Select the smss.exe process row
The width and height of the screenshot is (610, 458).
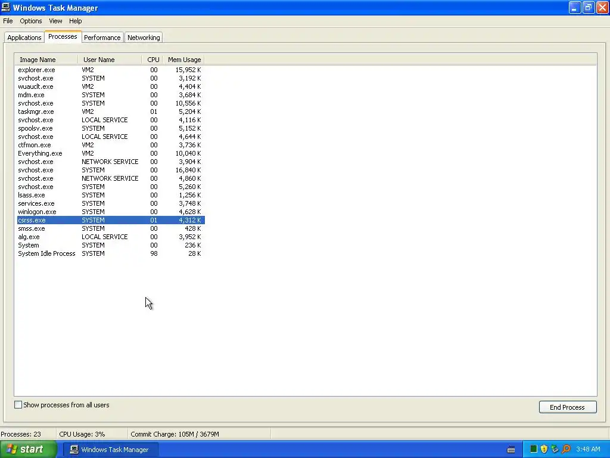(x=110, y=228)
